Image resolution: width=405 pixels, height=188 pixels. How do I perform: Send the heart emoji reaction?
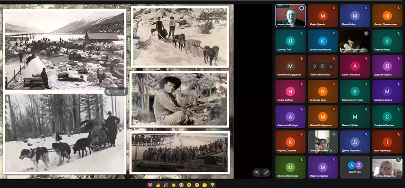[150, 185]
